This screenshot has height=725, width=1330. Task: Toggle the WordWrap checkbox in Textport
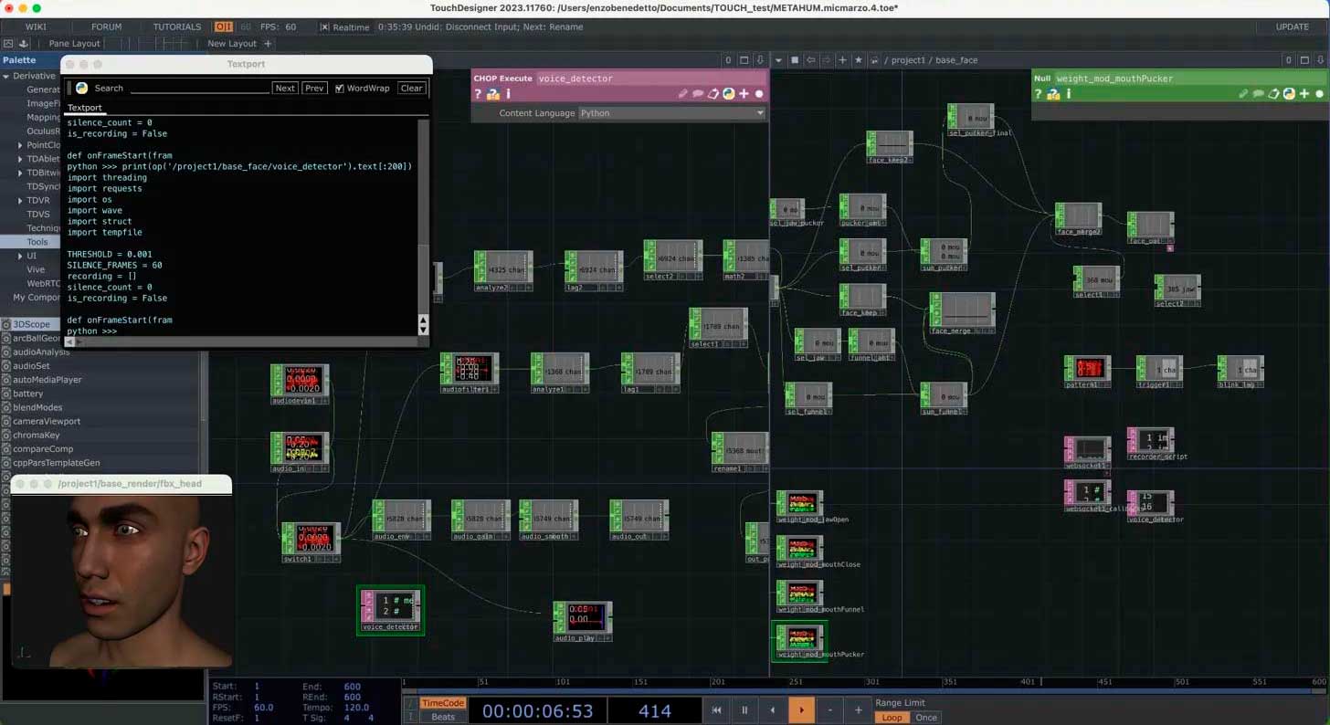340,89
